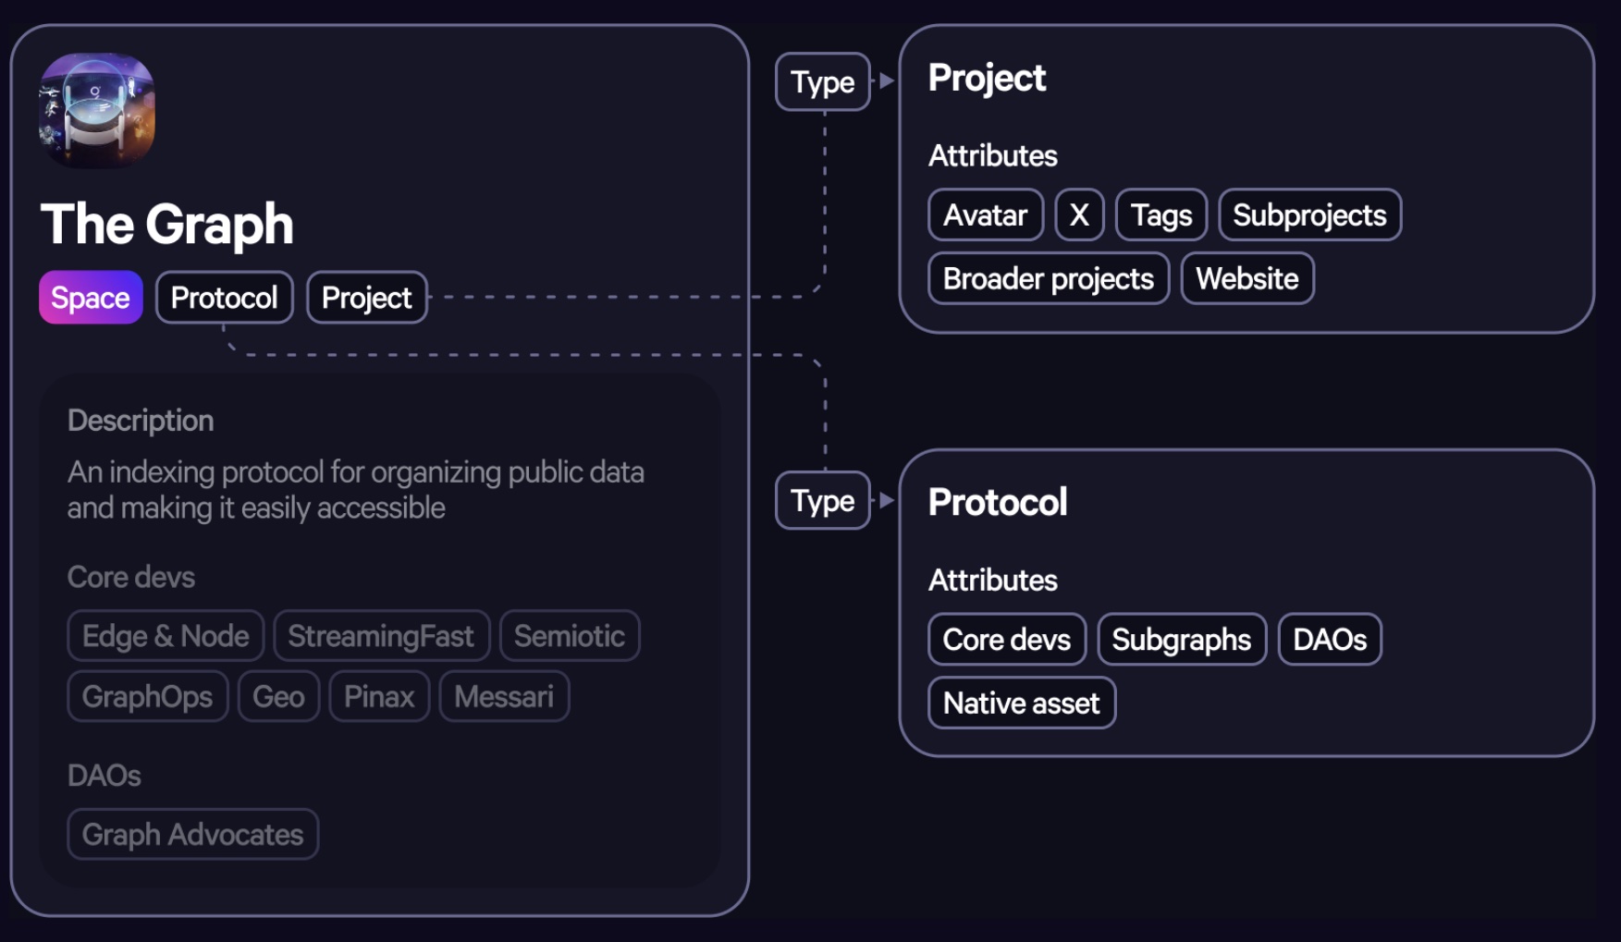Click the Type label pointing to Protocol
1621x942 pixels.
(x=822, y=501)
